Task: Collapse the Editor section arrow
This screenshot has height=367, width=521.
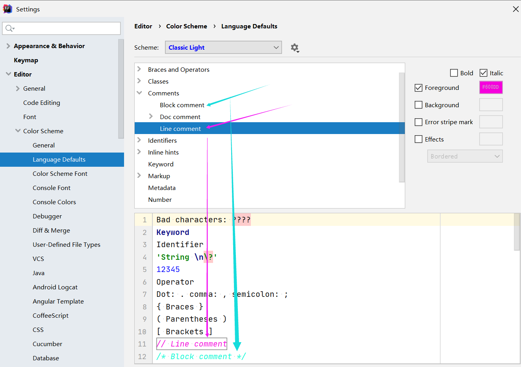Action: coord(8,74)
